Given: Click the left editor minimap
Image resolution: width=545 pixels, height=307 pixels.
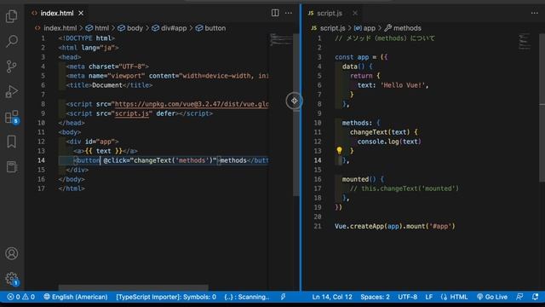Looking at the screenshot, I should click(x=280, y=40).
